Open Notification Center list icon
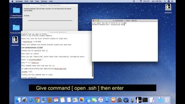 (x=172, y=1)
